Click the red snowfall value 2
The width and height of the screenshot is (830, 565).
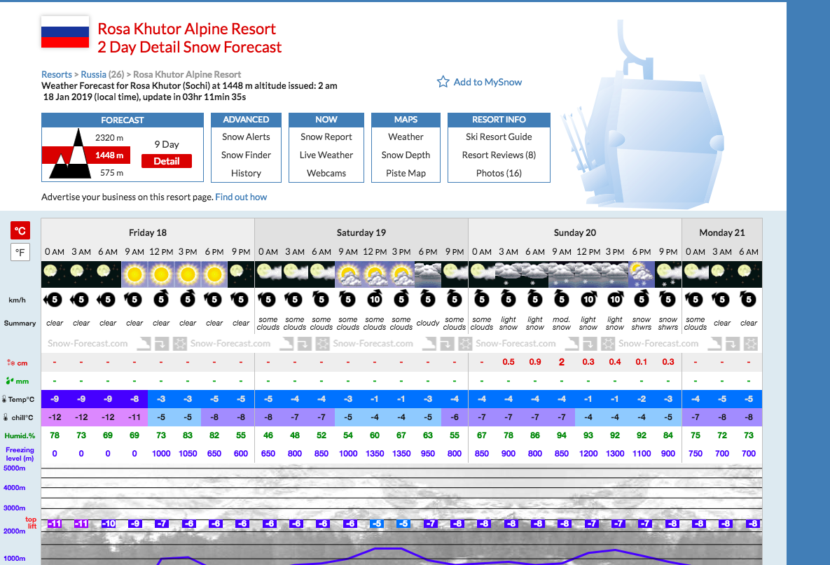pyautogui.click(x=562, y=363)
